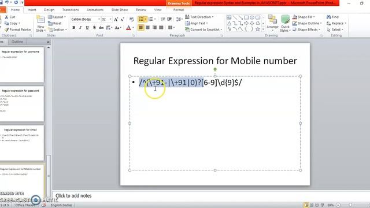370x208 pixels.
Task: Open the Transitions tab
Action: (71, 10)
